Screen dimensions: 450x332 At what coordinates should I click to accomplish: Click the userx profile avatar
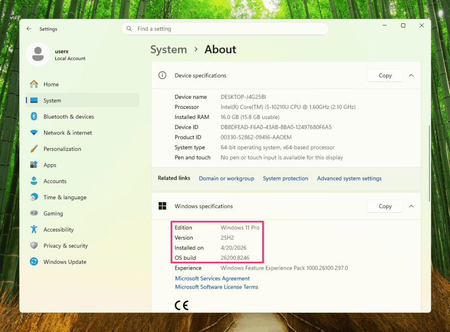click(x=38, y=54)
